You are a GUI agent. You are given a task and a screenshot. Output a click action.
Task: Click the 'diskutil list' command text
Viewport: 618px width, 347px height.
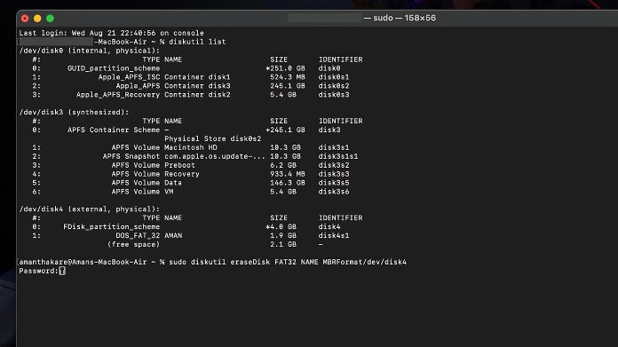(197, 42)
